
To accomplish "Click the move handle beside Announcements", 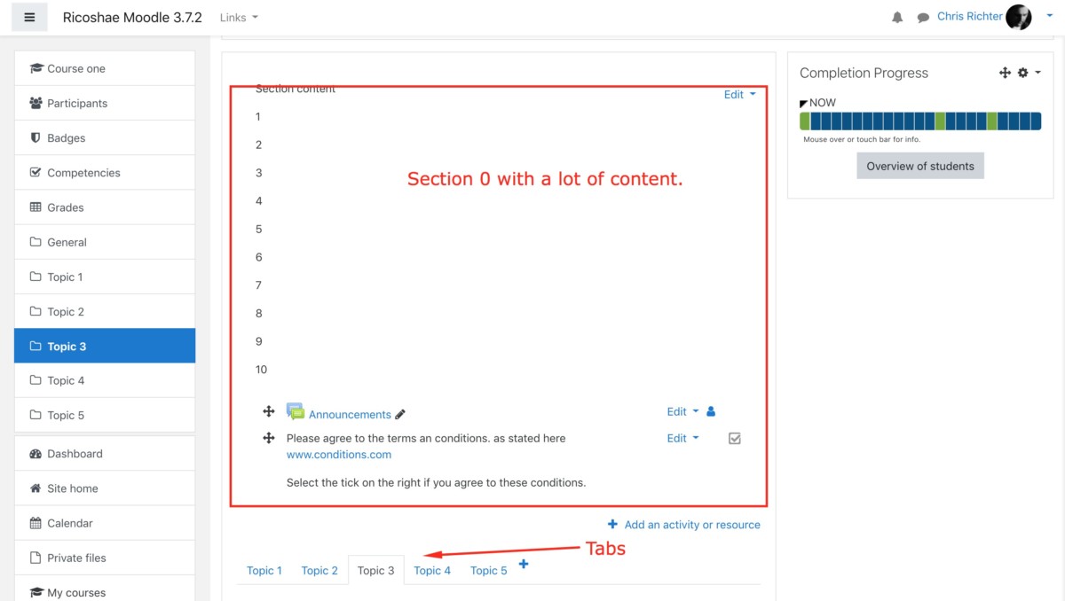I will tap(268, 411).
